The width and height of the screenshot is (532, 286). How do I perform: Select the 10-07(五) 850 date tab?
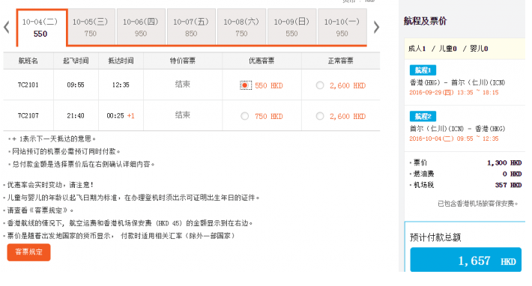191,27
